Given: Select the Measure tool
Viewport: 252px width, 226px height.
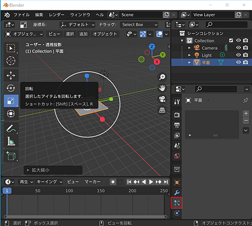Looking at the screenshot, I should pos(11,141).
